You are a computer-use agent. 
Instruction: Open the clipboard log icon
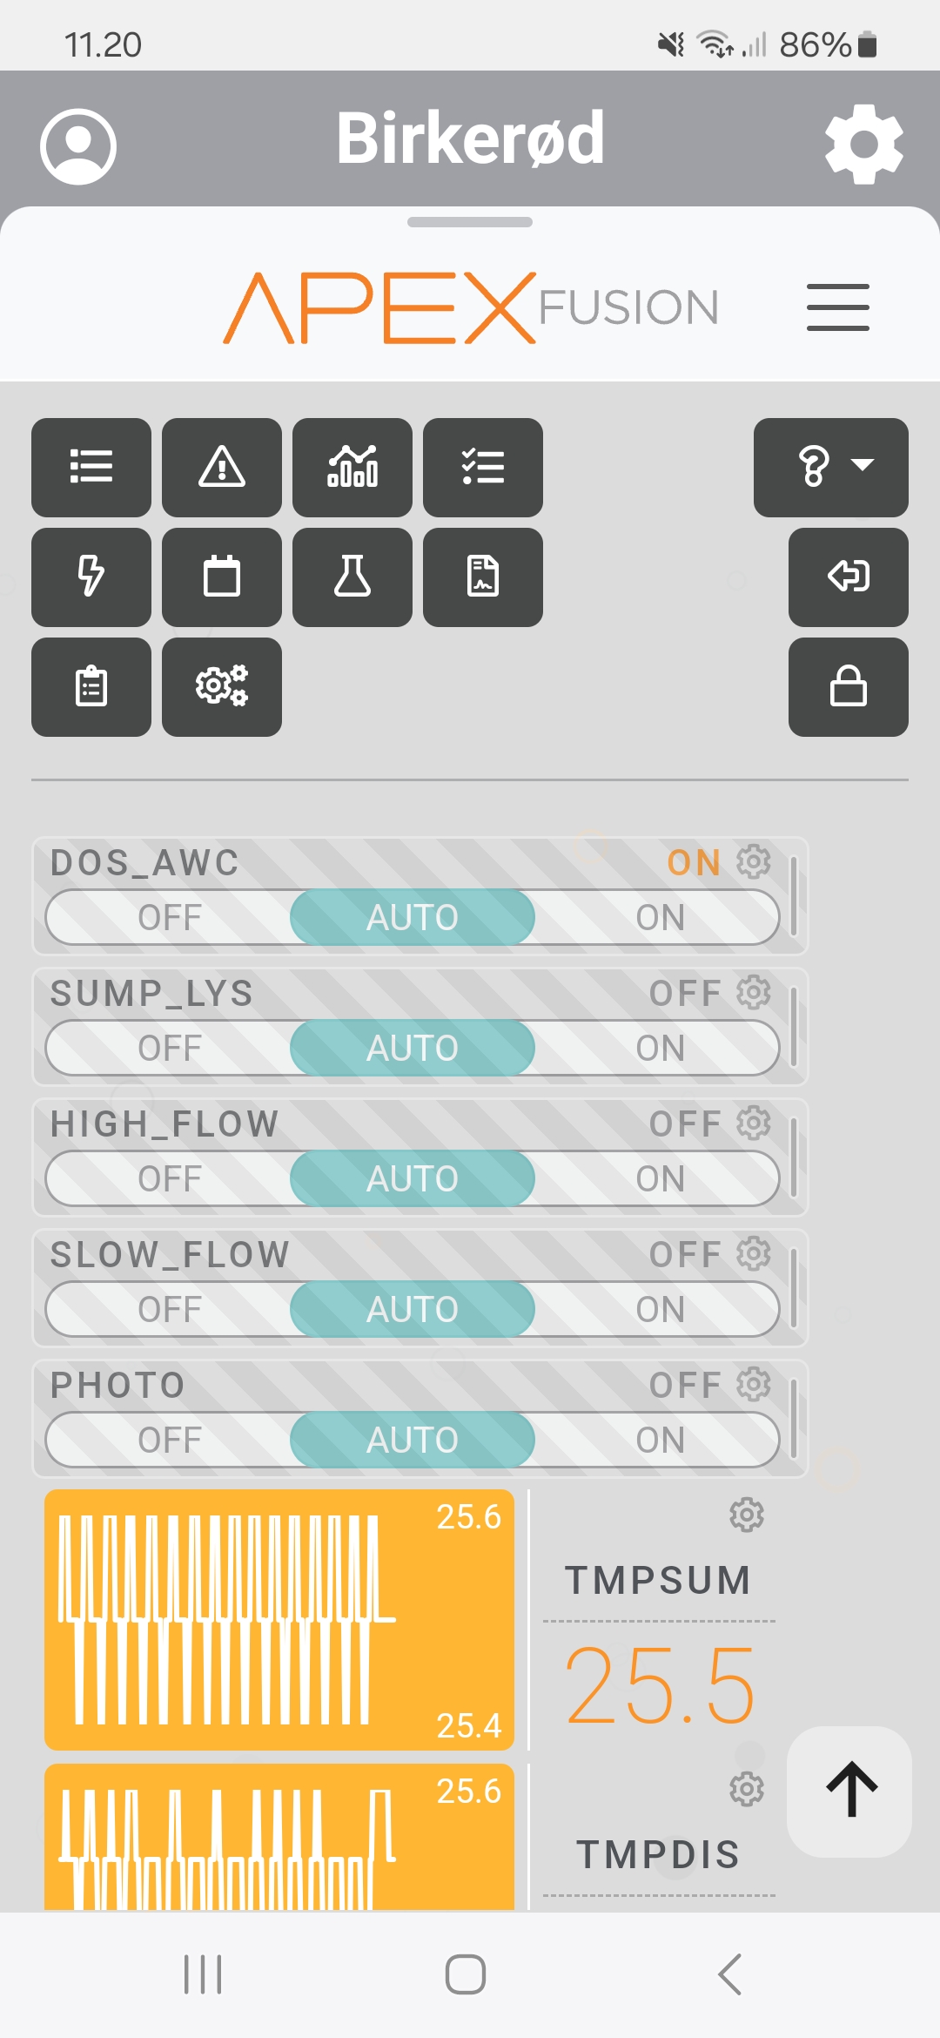pos(91,686)
